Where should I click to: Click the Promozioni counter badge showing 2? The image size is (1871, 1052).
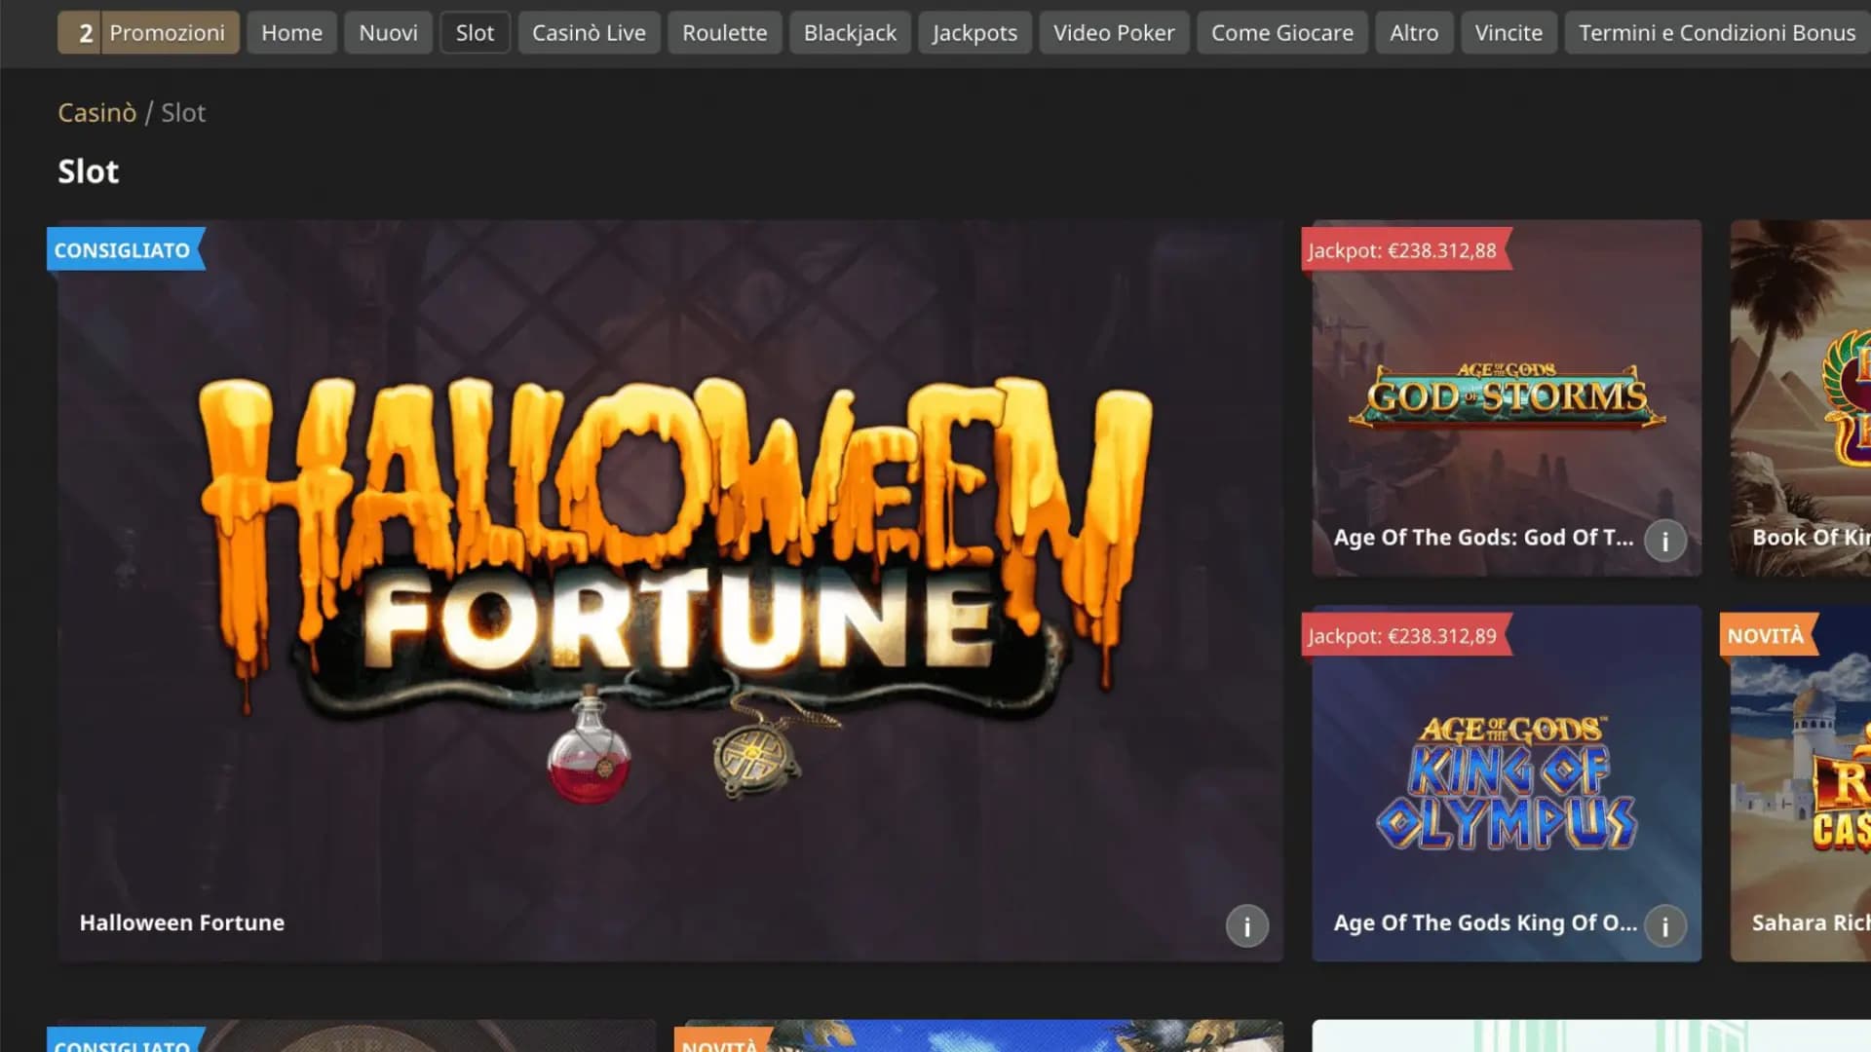point(85,32)
